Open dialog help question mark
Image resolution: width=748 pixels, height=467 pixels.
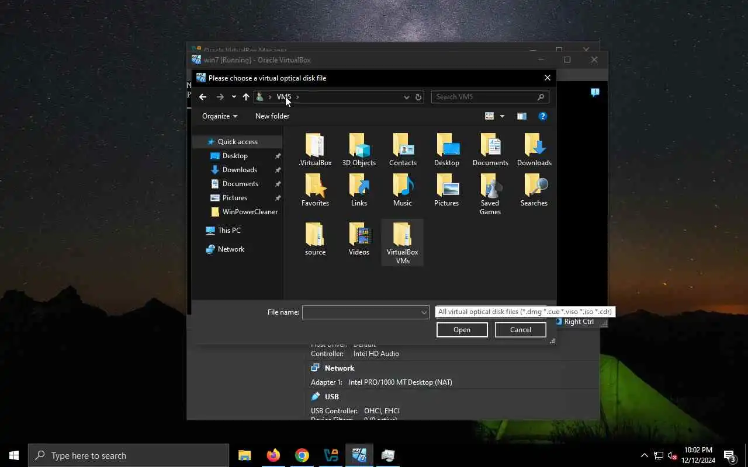click(x=542, y=116)
